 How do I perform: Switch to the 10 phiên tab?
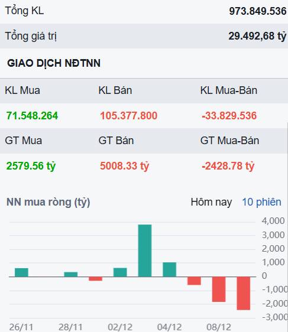tap(261, 202)
